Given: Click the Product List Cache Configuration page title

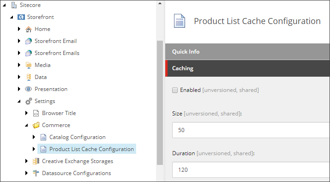Looking at the screenshot, I should click(257, 21).
